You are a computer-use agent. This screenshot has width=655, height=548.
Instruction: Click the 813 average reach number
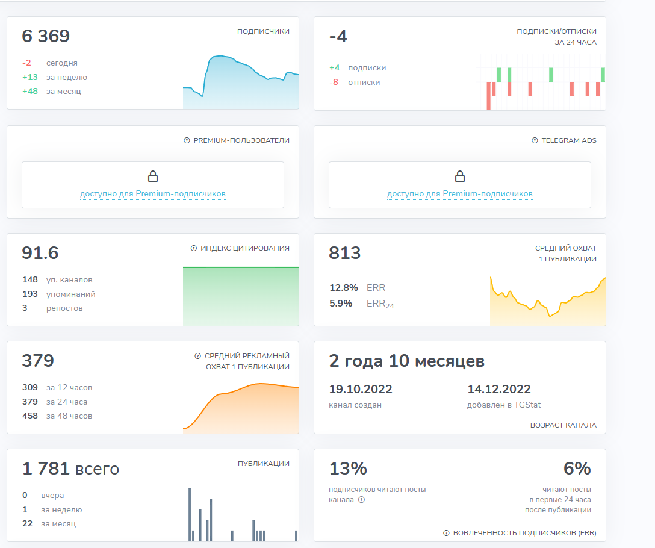click(x=344, y=253)
